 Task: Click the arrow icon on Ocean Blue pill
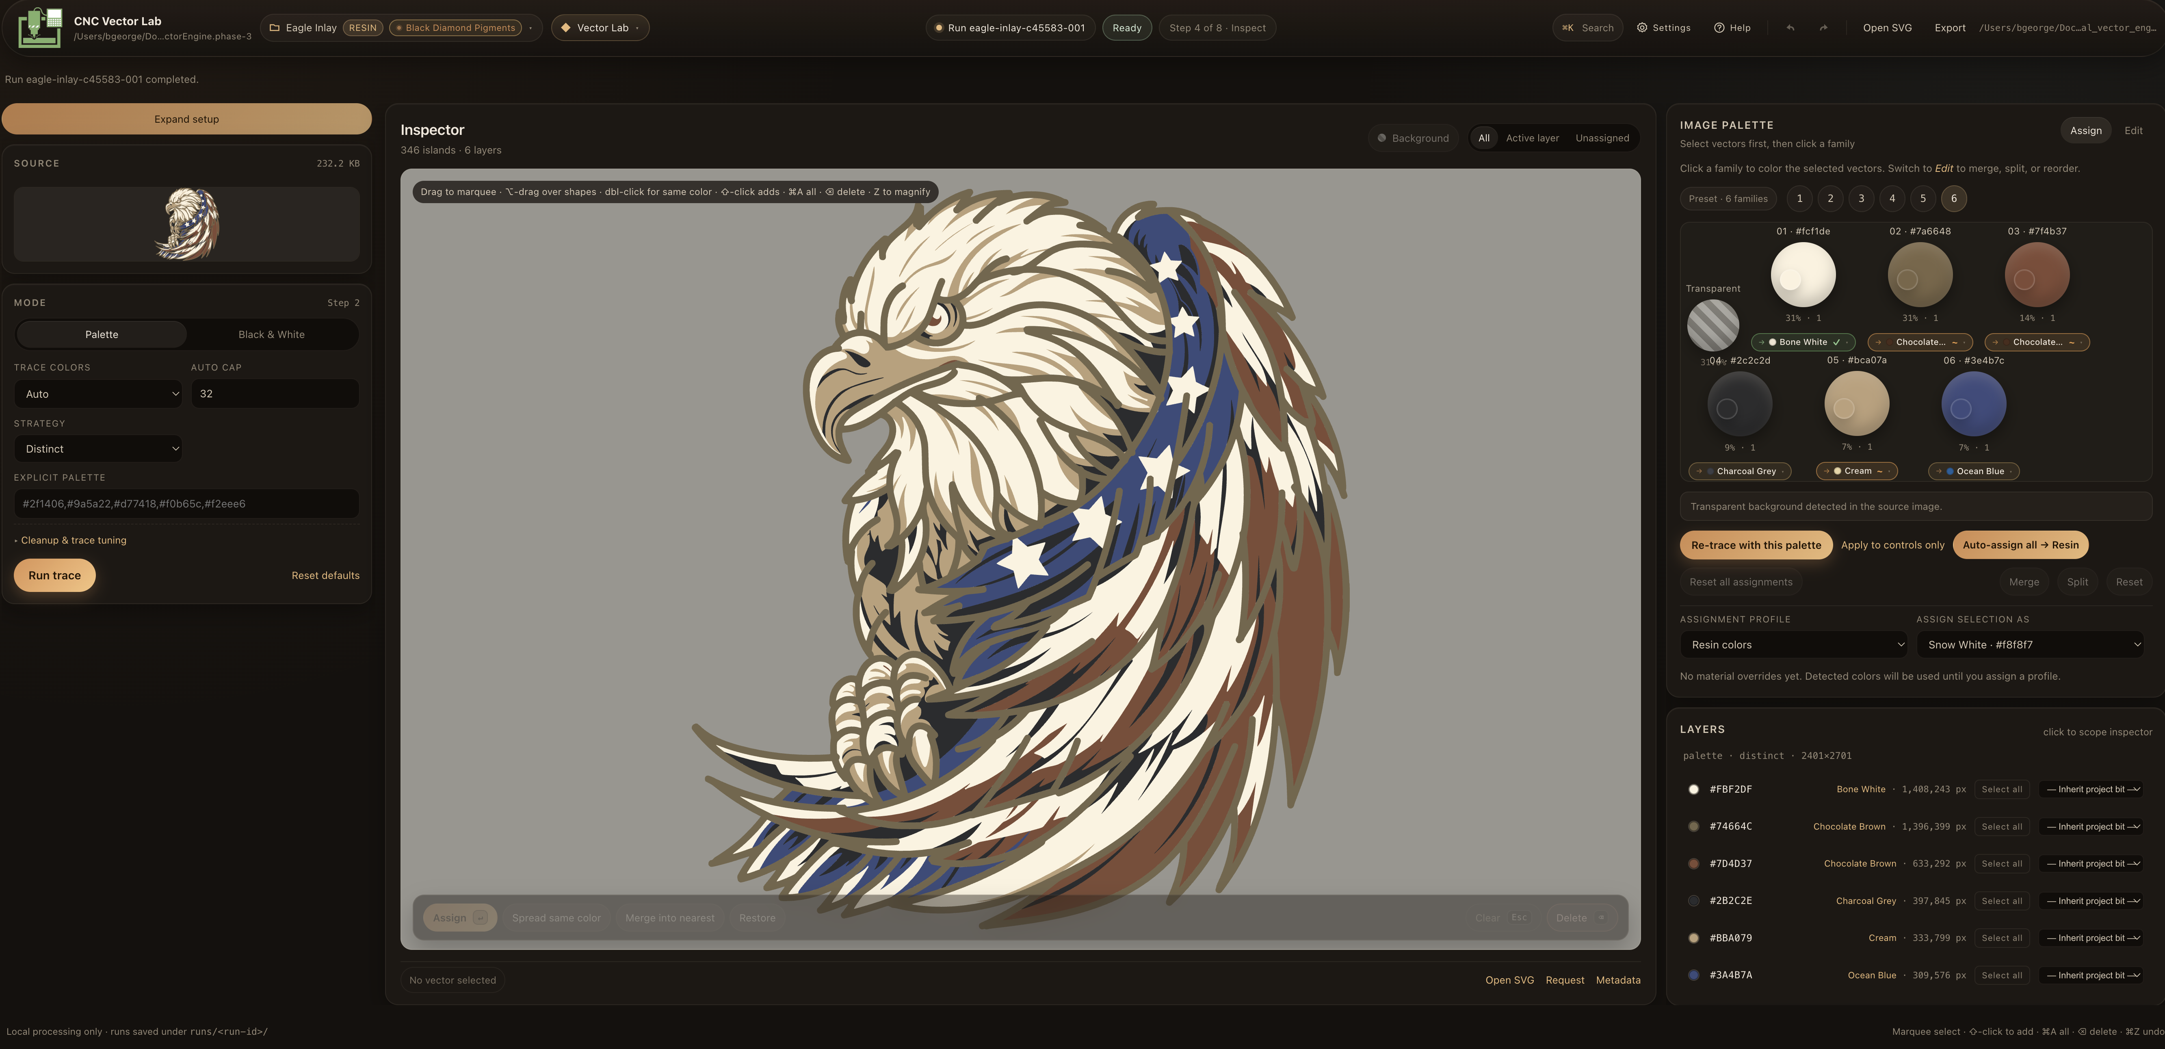click(x=1939, y=472)
